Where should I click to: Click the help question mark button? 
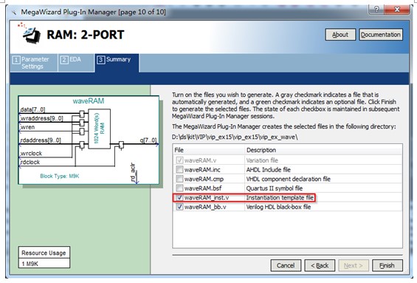pos(376,10)
